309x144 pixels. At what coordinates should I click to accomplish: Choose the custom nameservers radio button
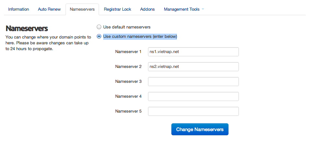[x=99, y=36]
